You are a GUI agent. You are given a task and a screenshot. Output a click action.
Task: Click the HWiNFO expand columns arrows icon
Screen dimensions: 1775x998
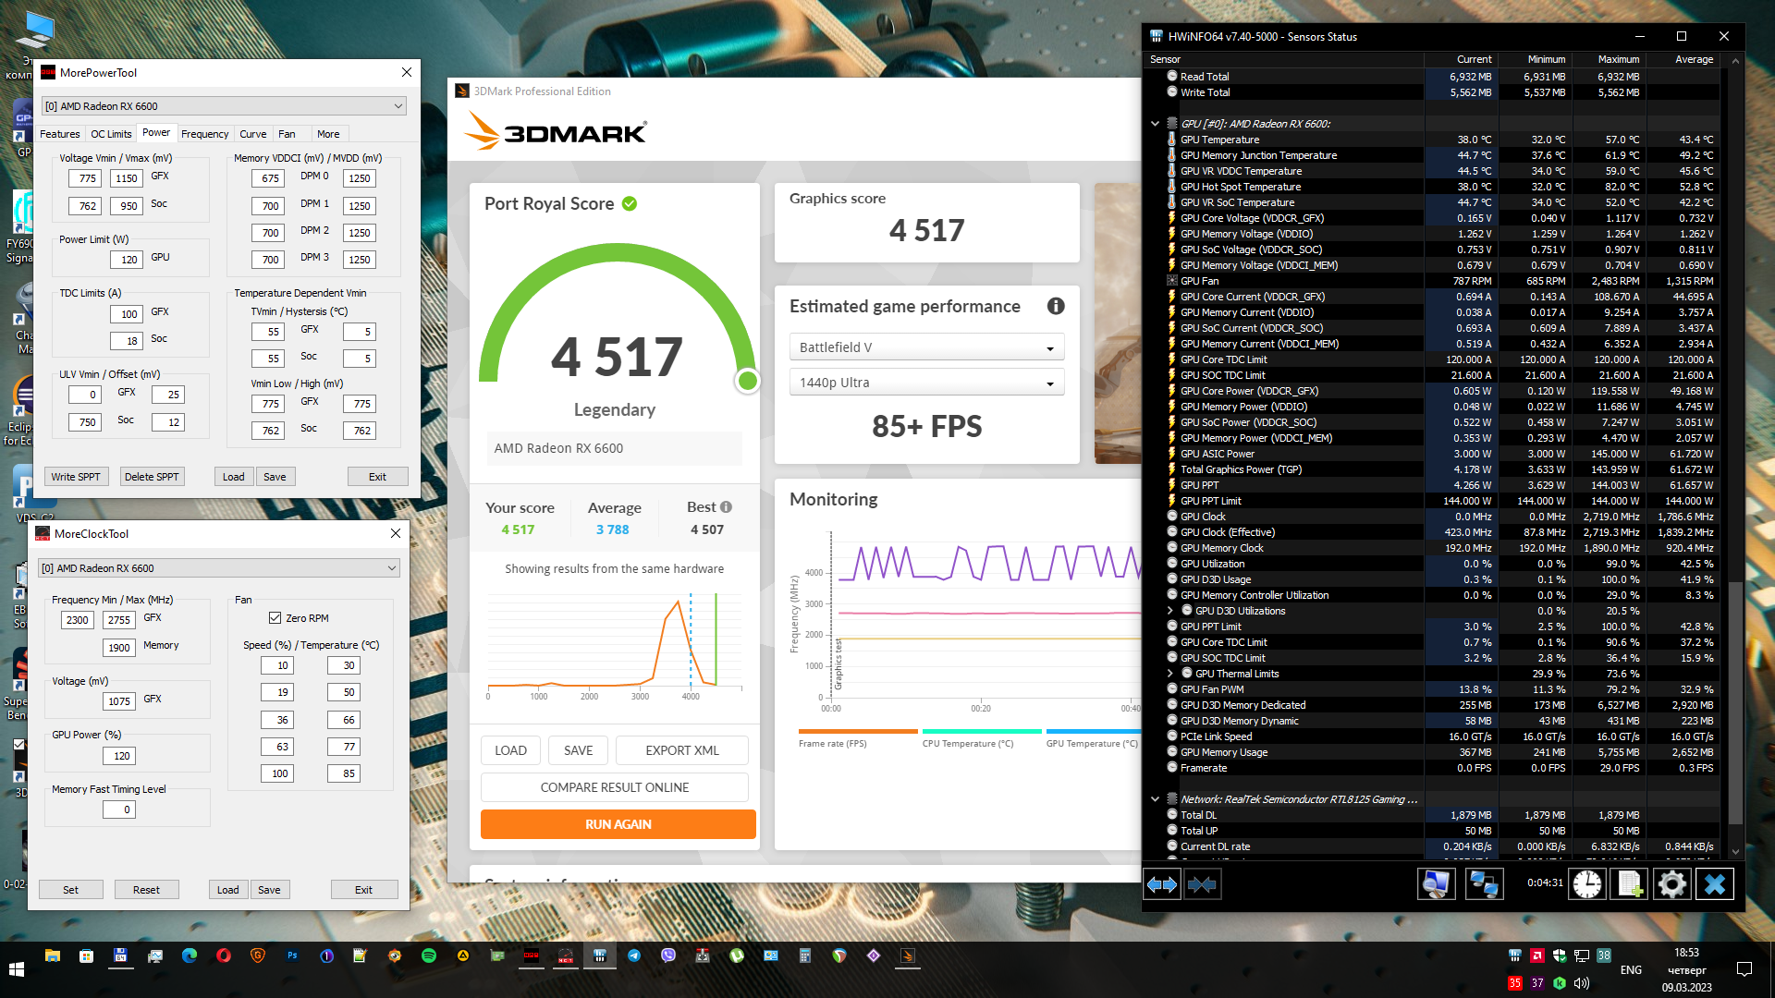tap(1162, 885)
